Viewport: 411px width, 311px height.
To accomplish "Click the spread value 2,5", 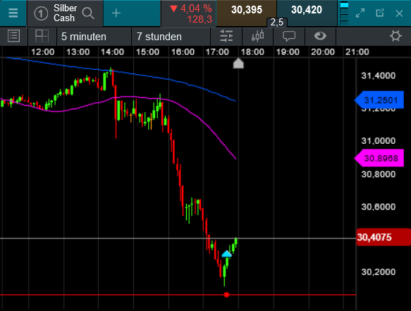I will pos(277,23).
